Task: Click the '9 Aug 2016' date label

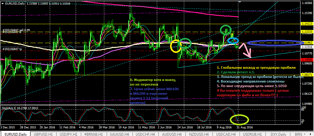Action: 225,127
